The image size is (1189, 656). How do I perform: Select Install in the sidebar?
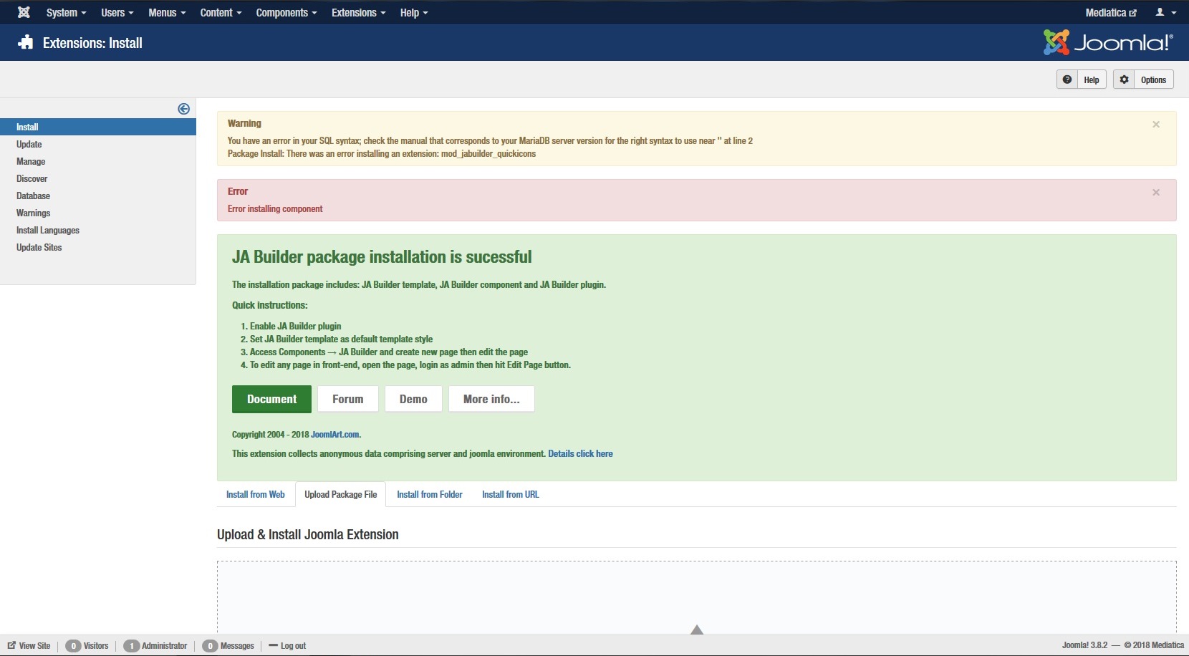click(98, 127)
